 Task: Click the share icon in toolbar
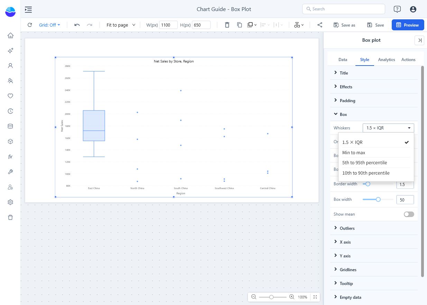pos(320,25)
